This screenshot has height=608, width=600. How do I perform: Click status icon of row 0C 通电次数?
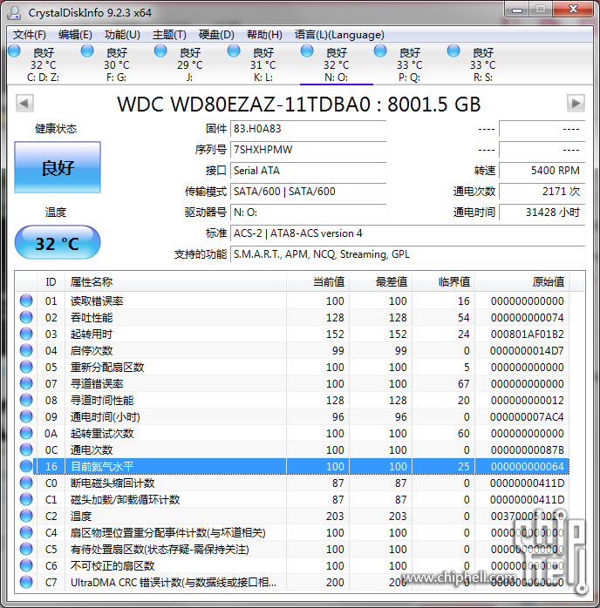coord(26,449)
